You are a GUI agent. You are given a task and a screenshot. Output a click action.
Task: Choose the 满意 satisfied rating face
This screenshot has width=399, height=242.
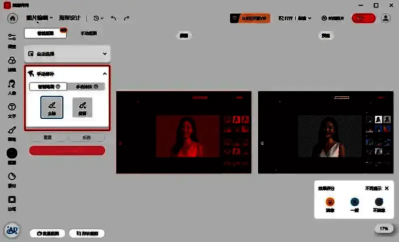(330, 204)
